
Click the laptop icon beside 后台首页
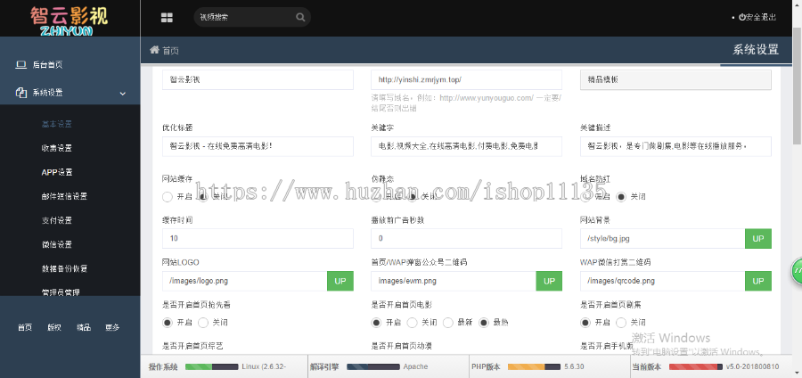[x=20, y=64]
